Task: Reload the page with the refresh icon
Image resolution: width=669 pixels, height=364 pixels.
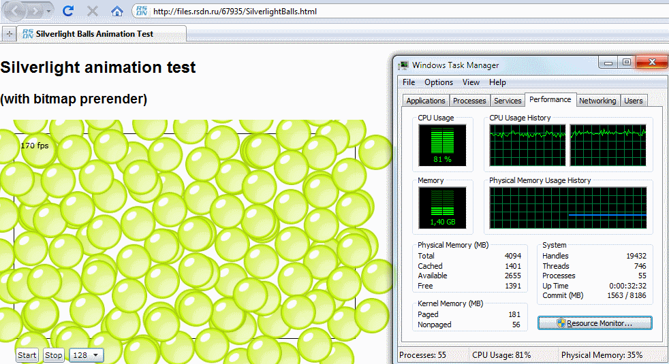Action: click(68, 11)
